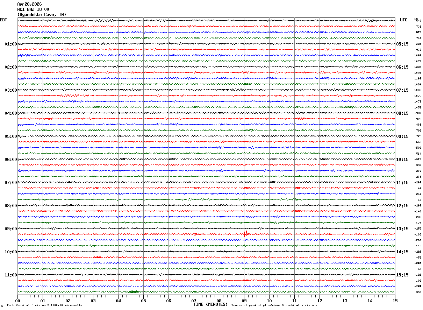Click the WCI BHZ IU 00 station label
The width and height of the screenshot is (423, 310).
[33, 9]
